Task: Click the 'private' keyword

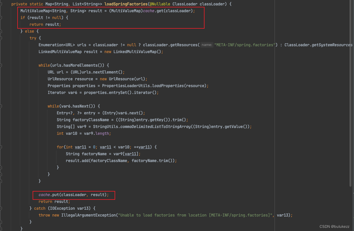Action: pos(19,4)
